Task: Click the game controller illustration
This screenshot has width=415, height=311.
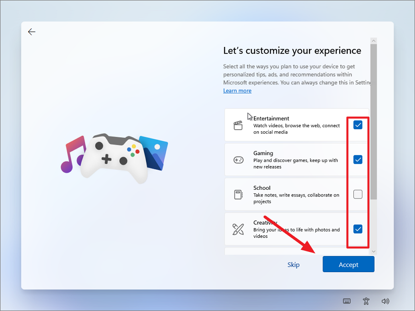Action: pos(114,158)
